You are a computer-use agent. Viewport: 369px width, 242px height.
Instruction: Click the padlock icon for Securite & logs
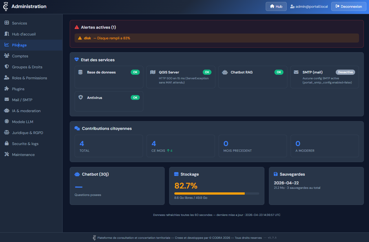[6, 143]
